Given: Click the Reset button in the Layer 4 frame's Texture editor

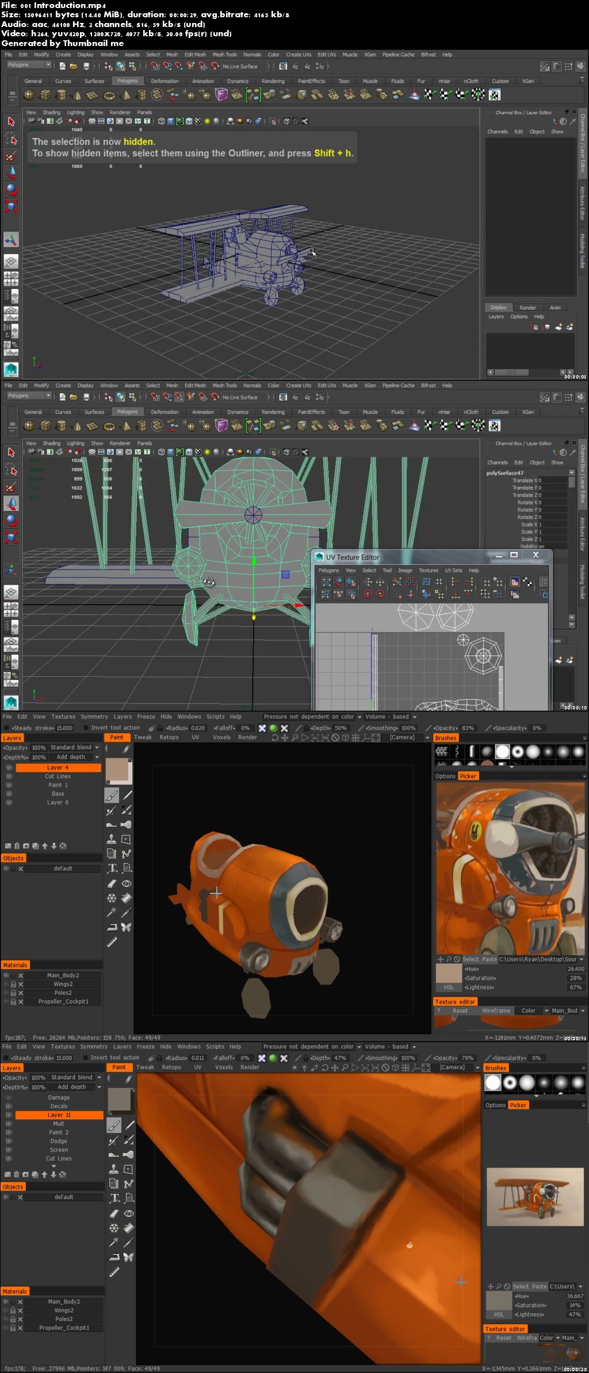Looking at the screenshot, I should (x=460, y=1010).
